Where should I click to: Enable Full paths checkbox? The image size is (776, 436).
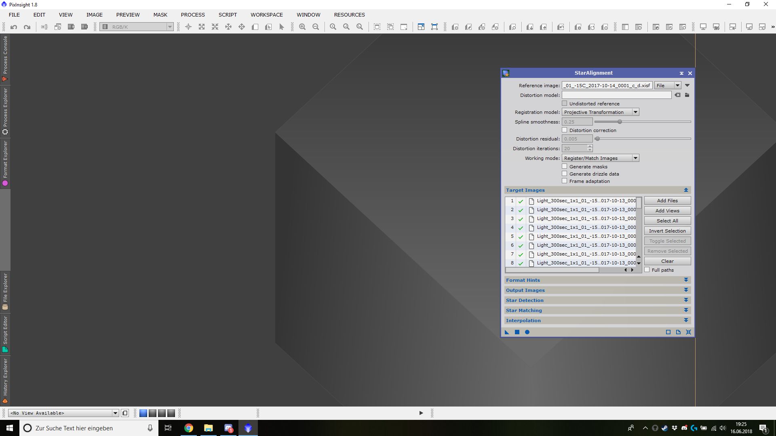(x=647, y=270)
